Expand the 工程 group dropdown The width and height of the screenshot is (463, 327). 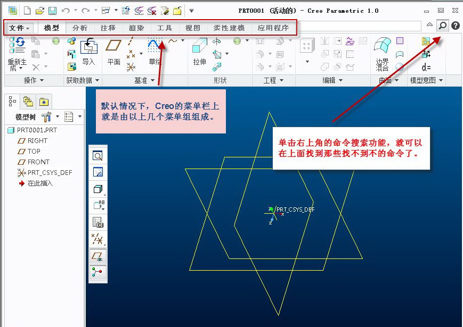tap(281, 80)
